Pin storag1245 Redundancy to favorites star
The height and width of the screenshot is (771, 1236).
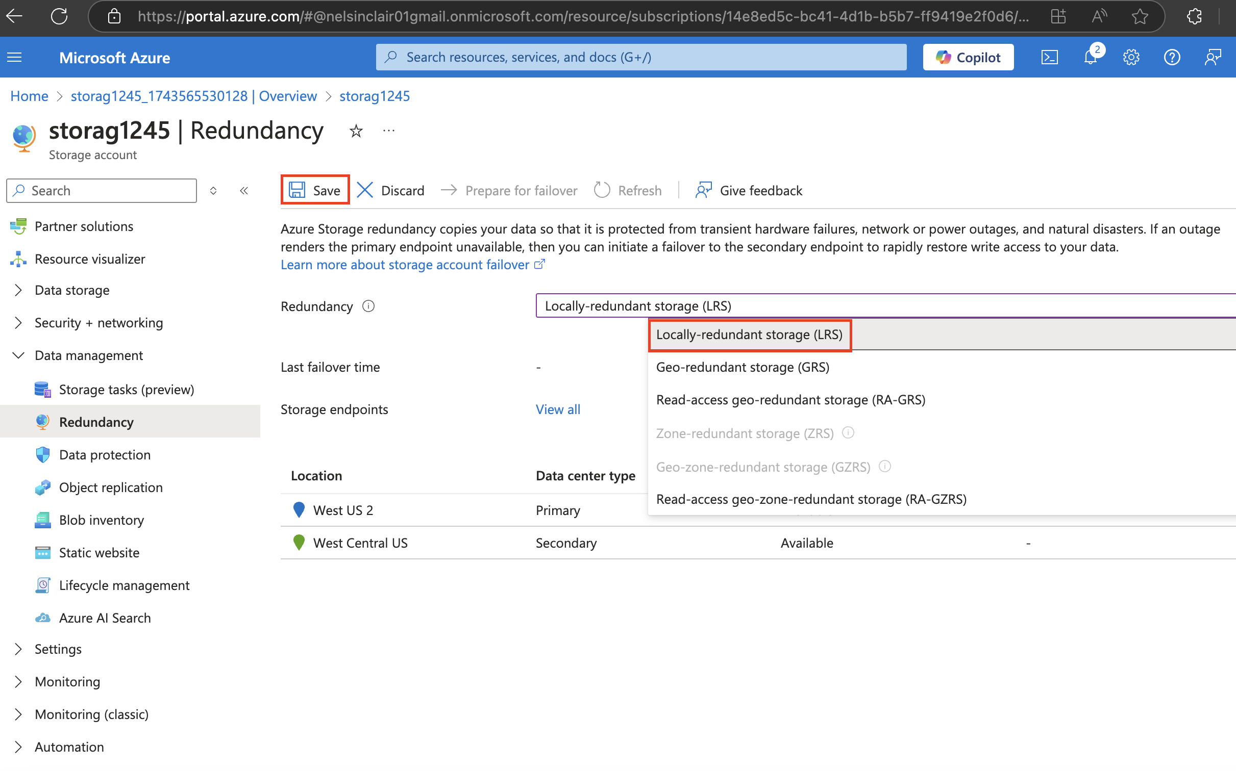click(356, 131)
